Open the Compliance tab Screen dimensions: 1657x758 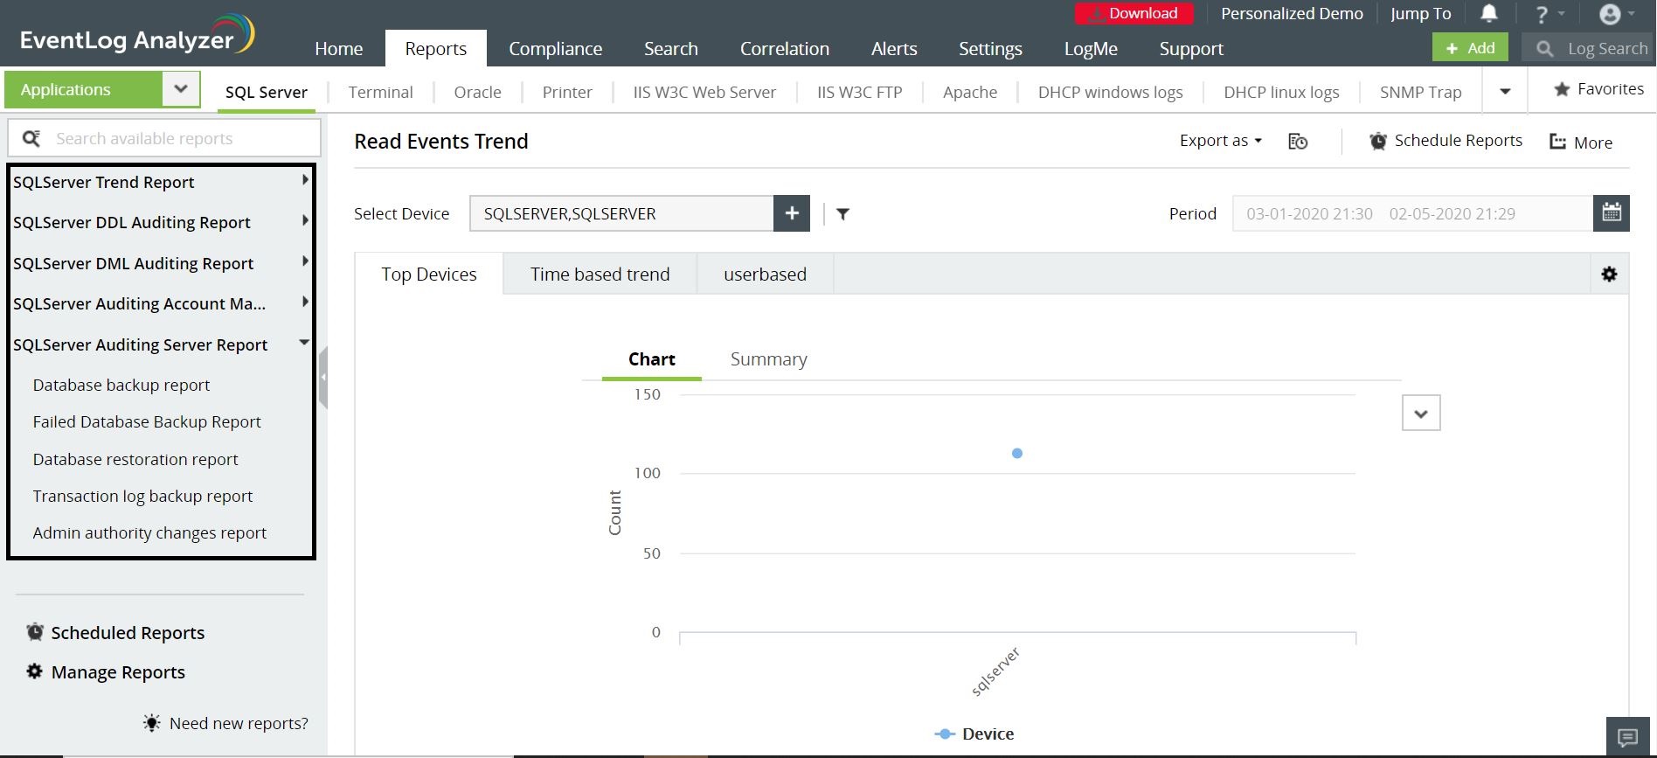coord(555,49)
